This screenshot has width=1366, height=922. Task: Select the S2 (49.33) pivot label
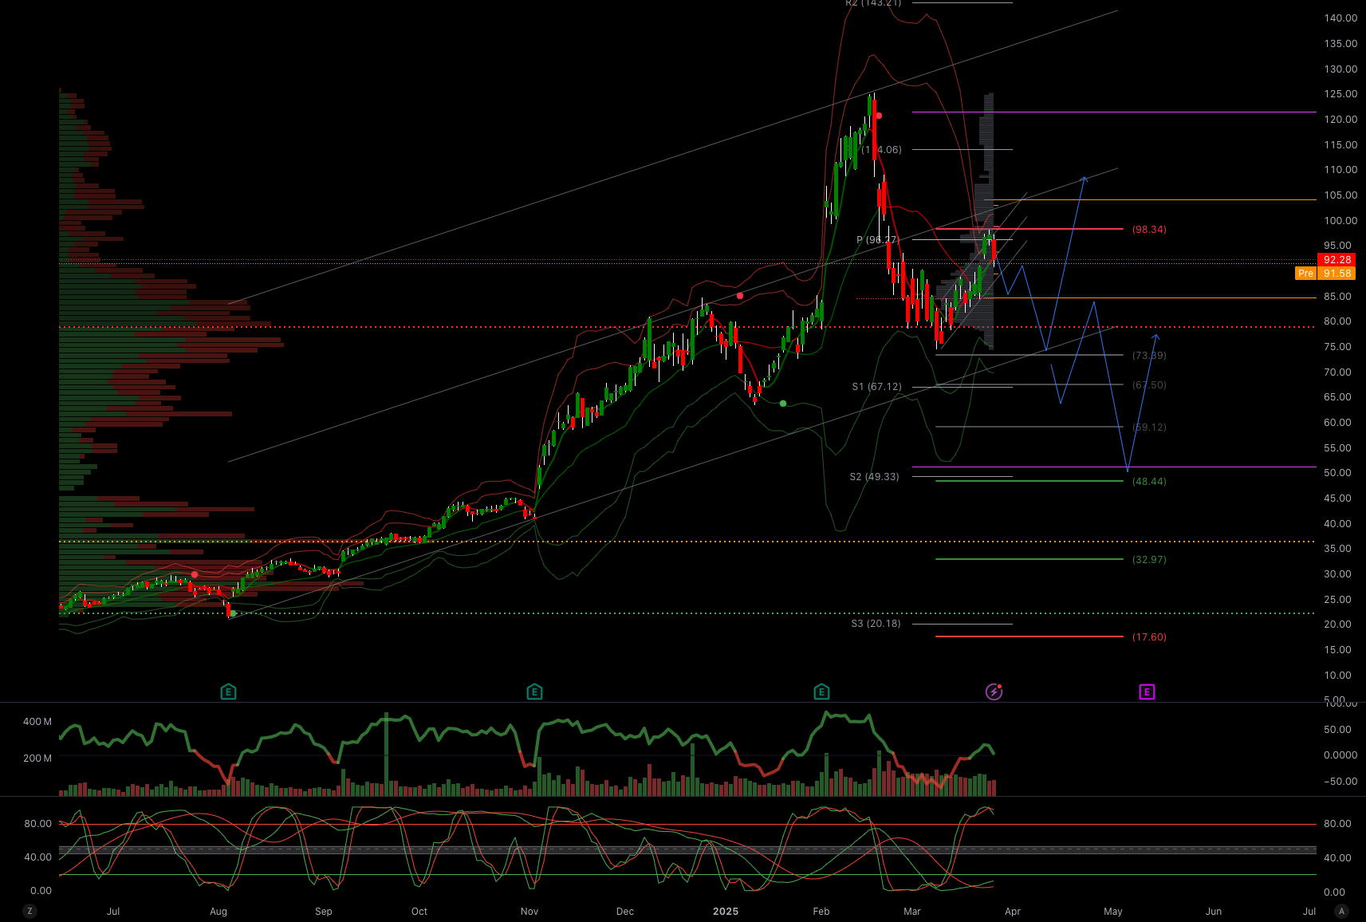(x=874, y=476)
